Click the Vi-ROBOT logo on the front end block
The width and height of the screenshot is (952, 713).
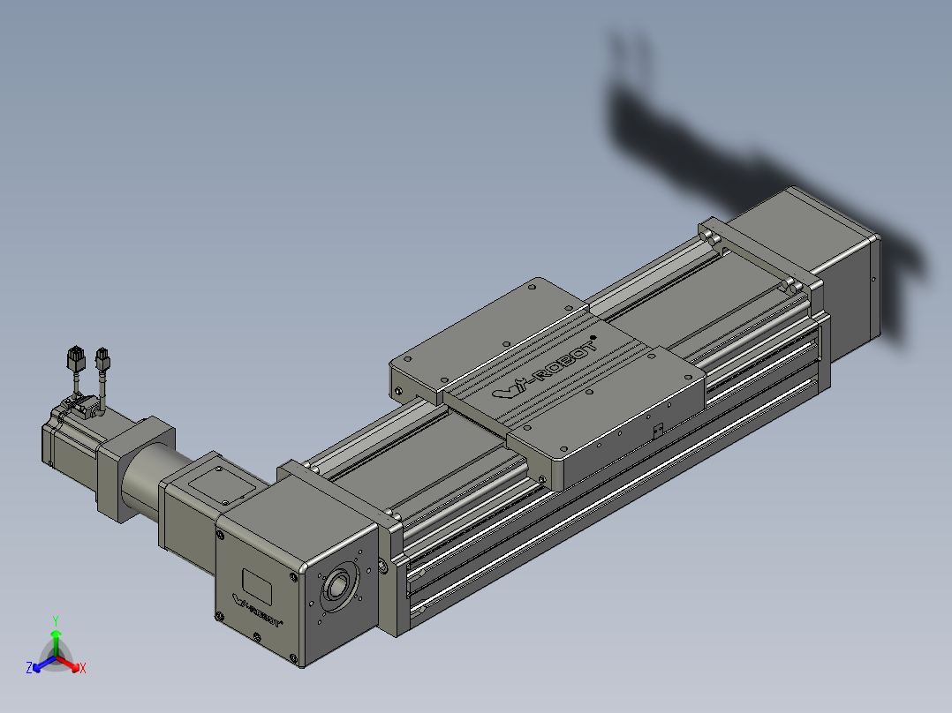pos(258,612)
